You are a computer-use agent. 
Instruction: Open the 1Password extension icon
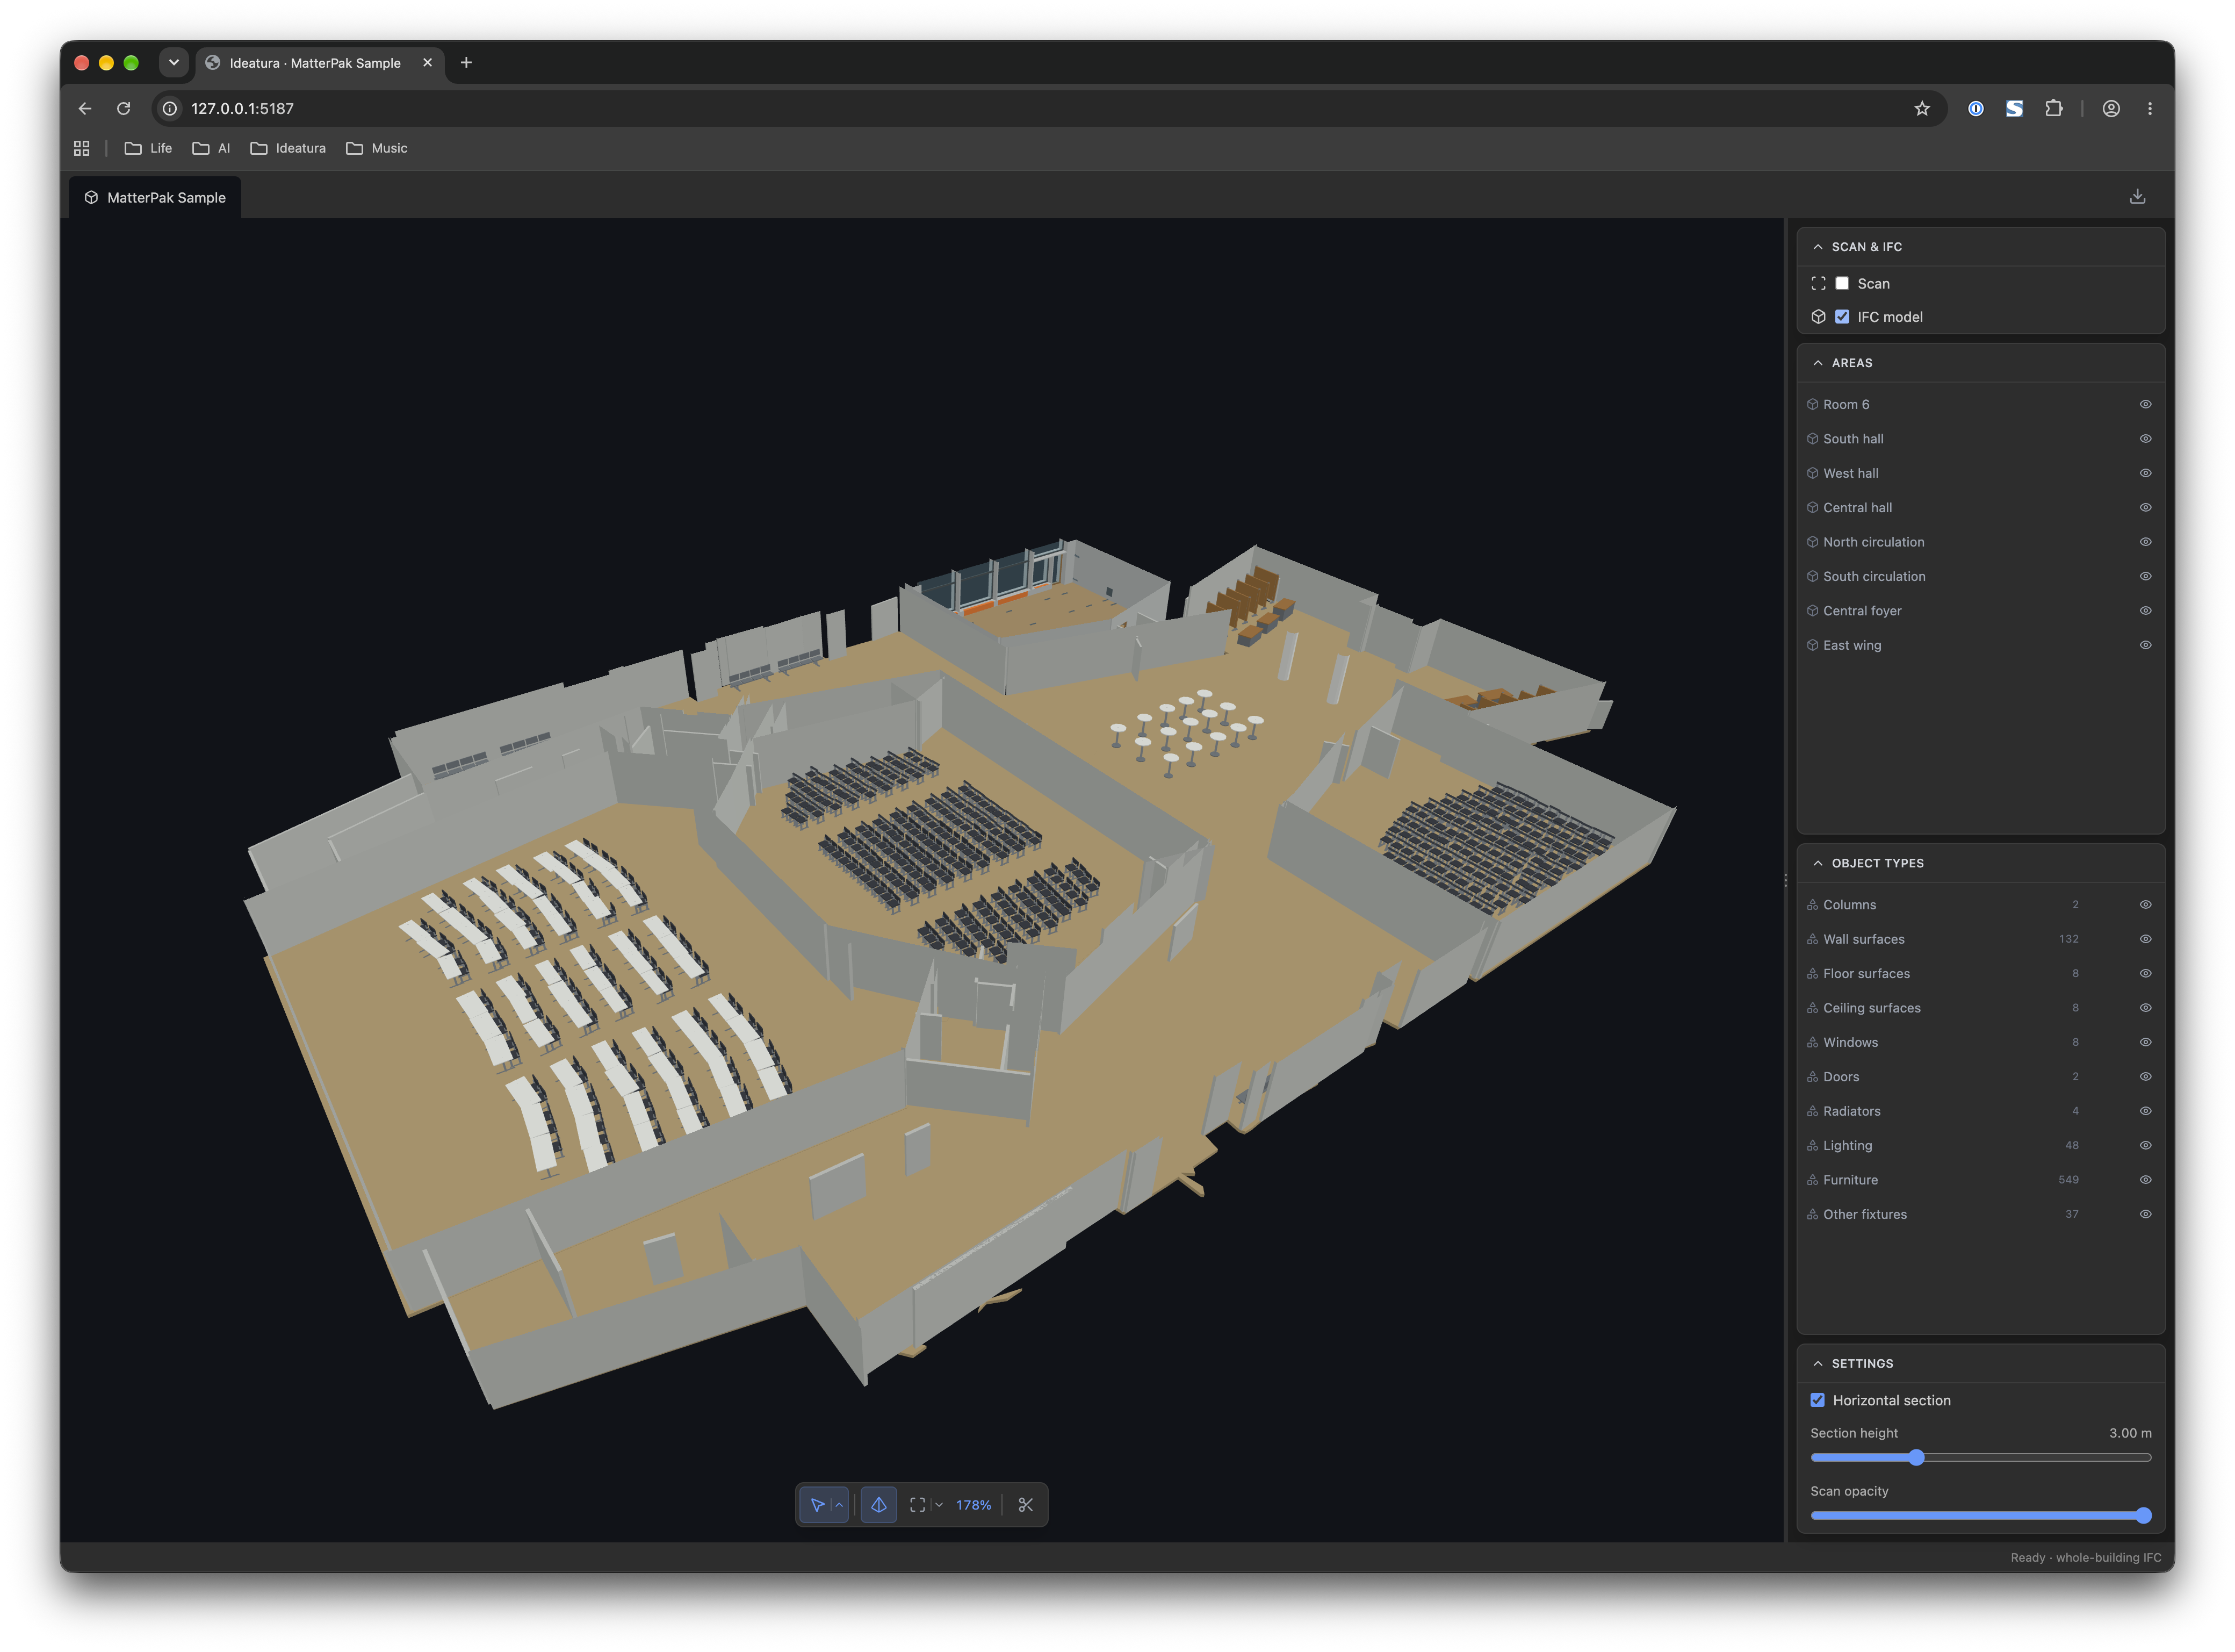coord(1976,108)
